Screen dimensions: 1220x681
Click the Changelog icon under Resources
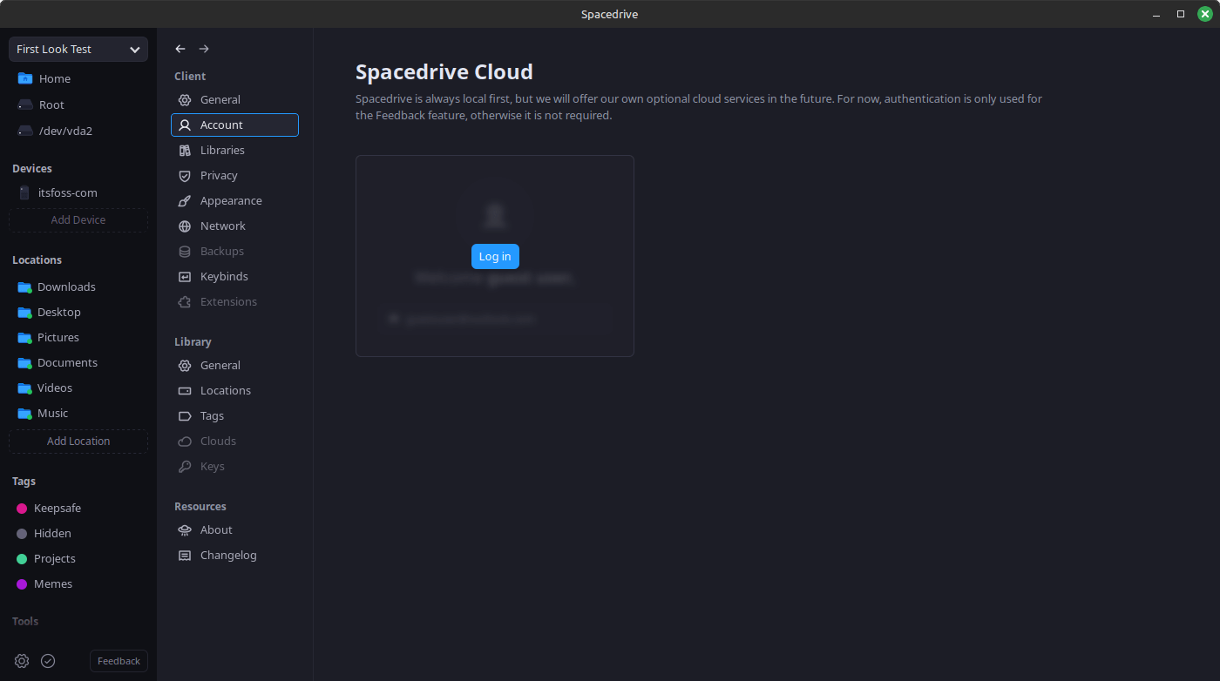(184, 555)
